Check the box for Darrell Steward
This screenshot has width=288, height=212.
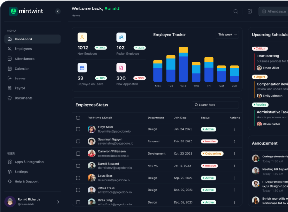[x=78, y=166]
